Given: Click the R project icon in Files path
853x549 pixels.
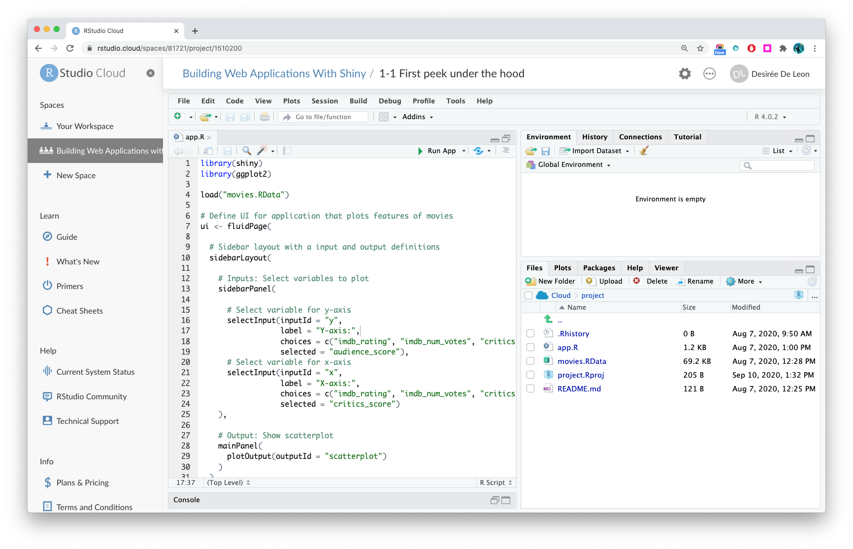Looking at the screenshot, I should pyautogui.click(x=799, y=295).
